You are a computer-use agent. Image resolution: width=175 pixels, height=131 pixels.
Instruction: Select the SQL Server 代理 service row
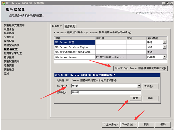(75, 42)
